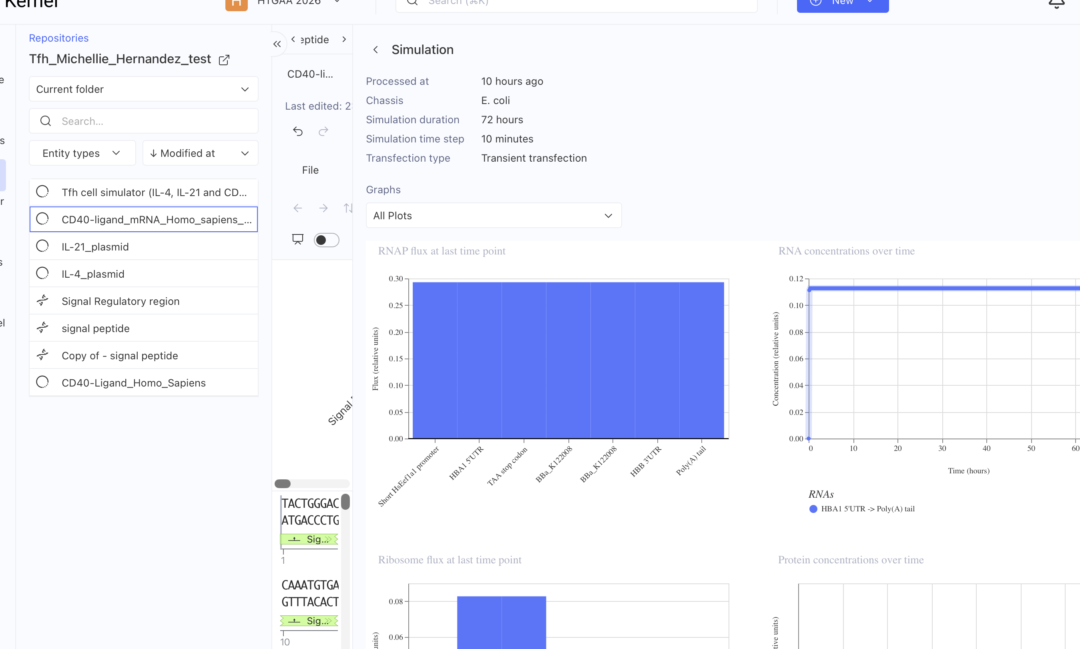This screenshot has width=1080, height=649.
Task: Open the Entity types filter dropdown
Action: tap(82, 153)
